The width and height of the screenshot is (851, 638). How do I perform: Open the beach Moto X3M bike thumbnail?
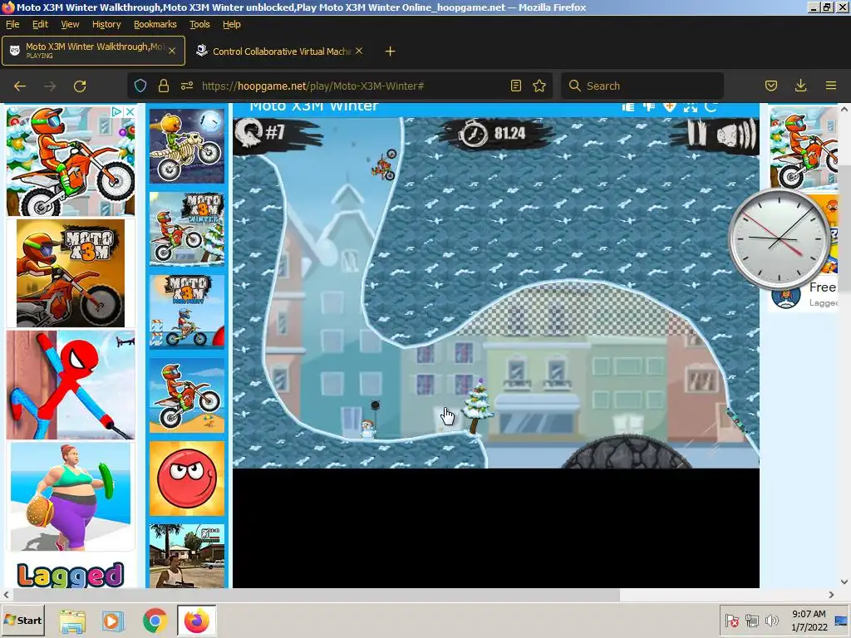click(x=187, y=395)
